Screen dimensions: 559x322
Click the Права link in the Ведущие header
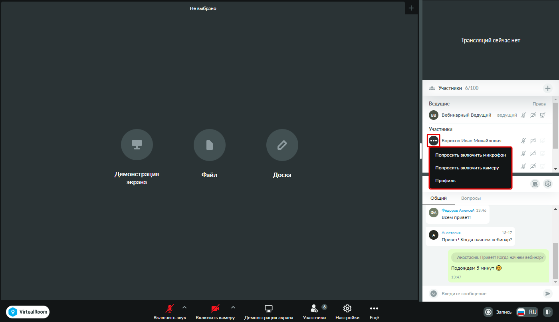[x=539, y=104]
